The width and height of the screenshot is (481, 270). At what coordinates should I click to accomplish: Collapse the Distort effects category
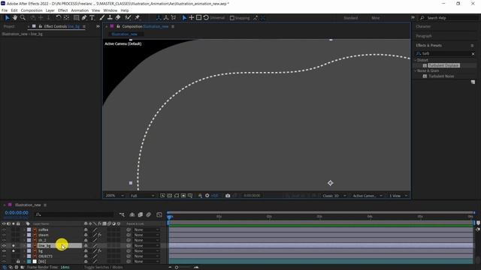[x=416, y=60]
